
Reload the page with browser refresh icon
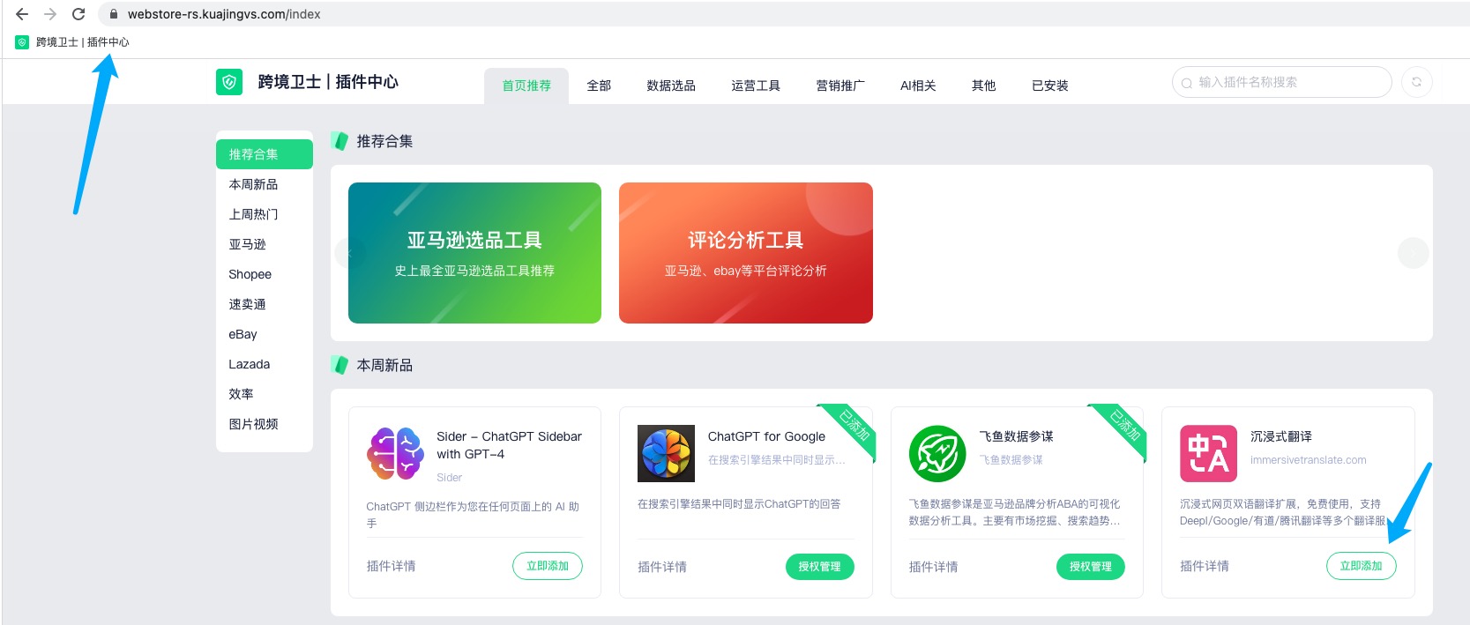[78, 14]
